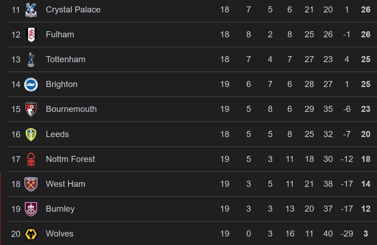Screen dimensions: 377x245
Task: Open the Brighton team link
Action: pyautogui.click(x=62, y=84)
